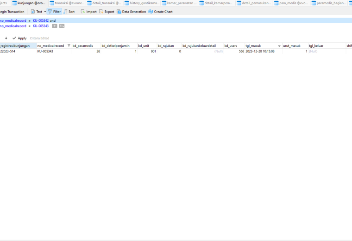Viewport: 352px width, 241px height.
Task: Start the Export wizard
Action: coord(107,12)
